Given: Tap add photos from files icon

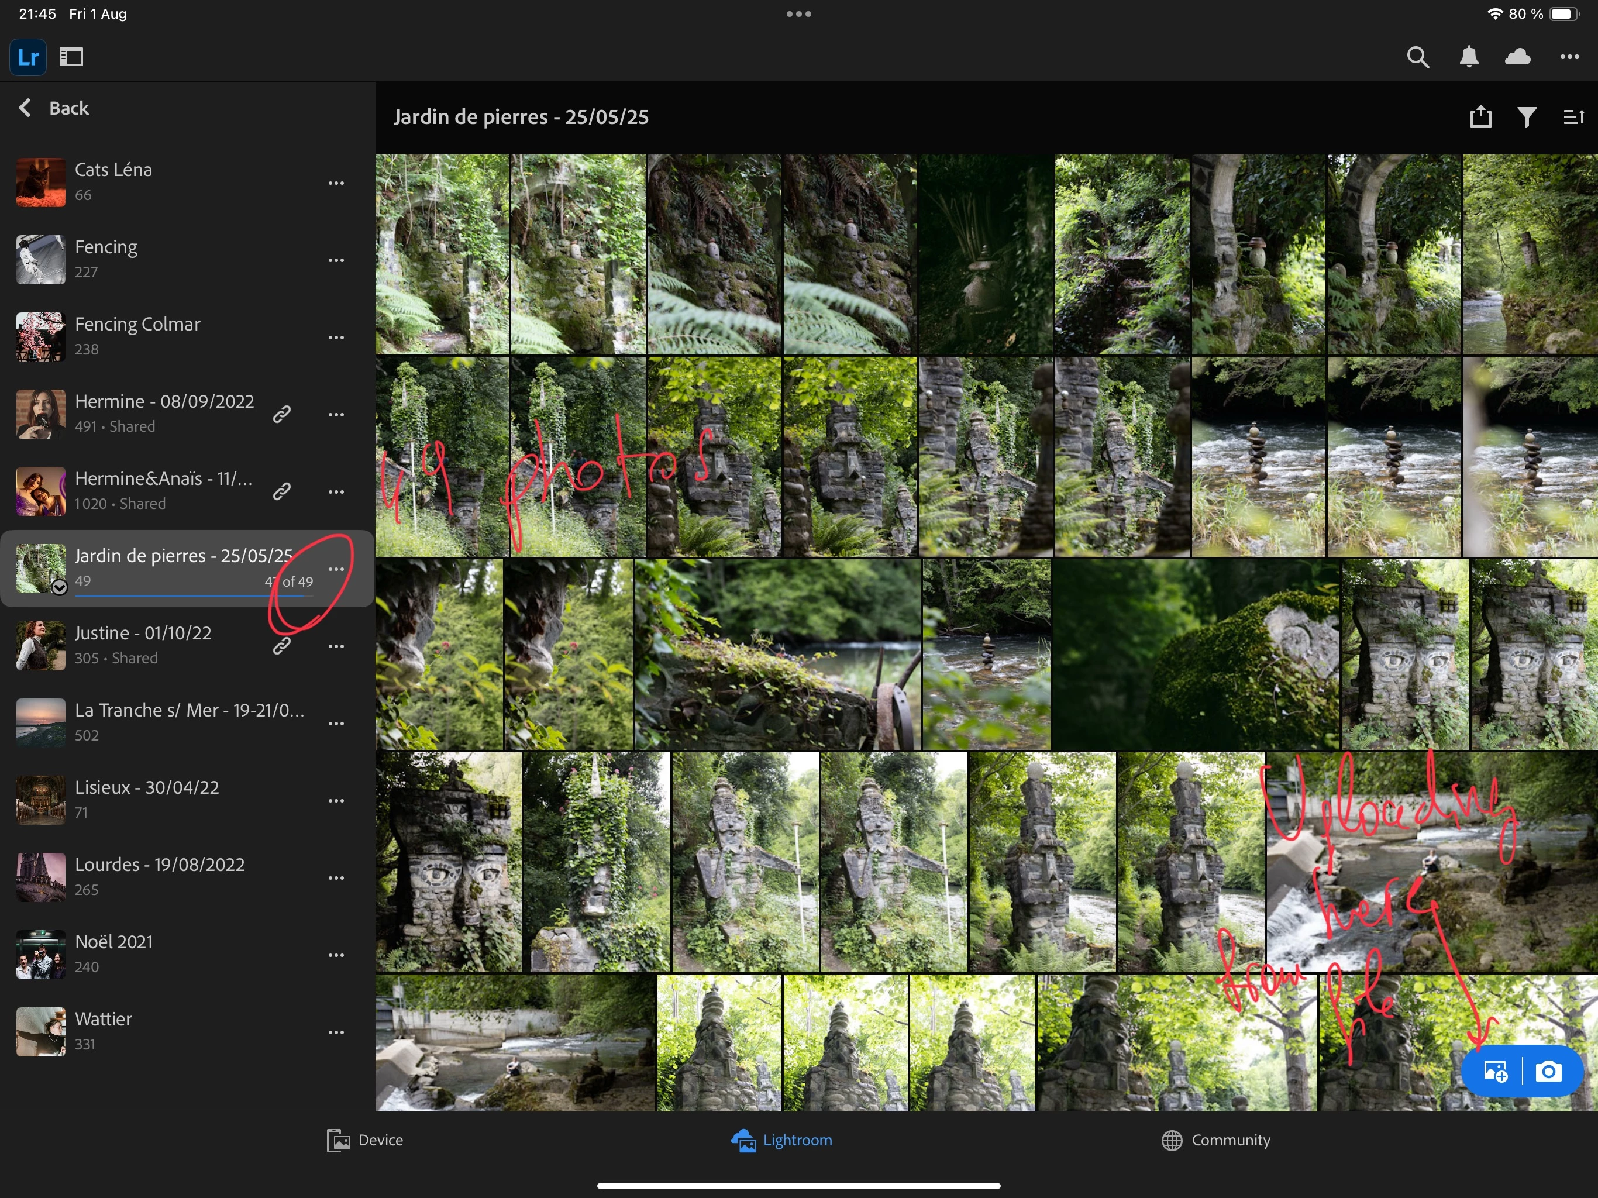Looking at the screenshot, I should [1494, 1071].
